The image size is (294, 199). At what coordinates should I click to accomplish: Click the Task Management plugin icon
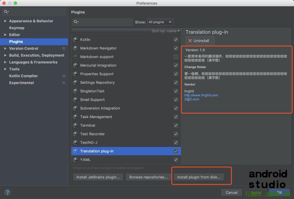(x=76, y=117)
